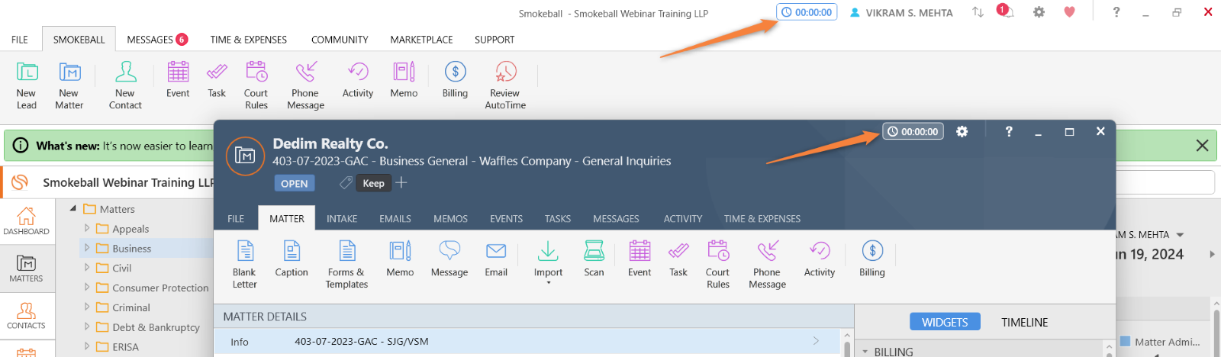Switch to EVENTS tab in matter window

(507, 219)
